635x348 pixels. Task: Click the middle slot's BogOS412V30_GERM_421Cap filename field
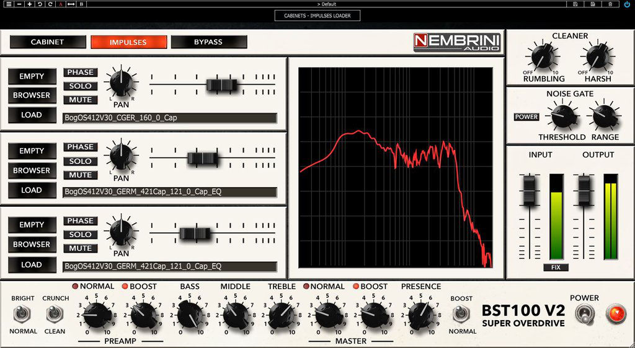point(170,192)
